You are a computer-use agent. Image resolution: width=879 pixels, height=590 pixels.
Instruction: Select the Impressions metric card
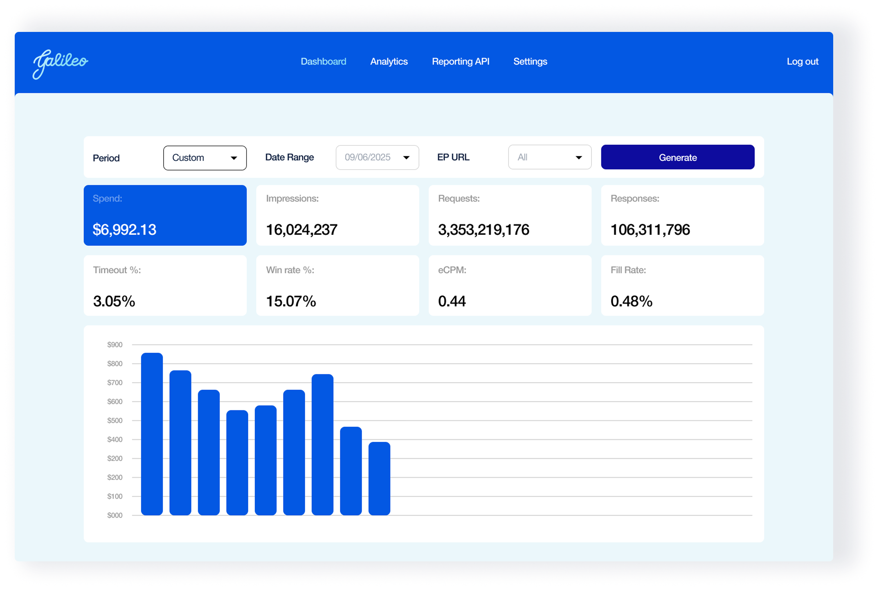(337, 215)
